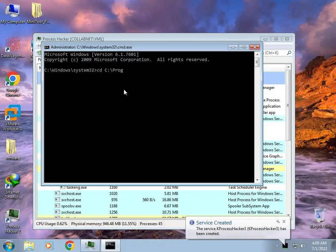This screenshot has width=336, height=252.
Task: Open Windows Explorer from the taskbar
Action: (29, 245)
